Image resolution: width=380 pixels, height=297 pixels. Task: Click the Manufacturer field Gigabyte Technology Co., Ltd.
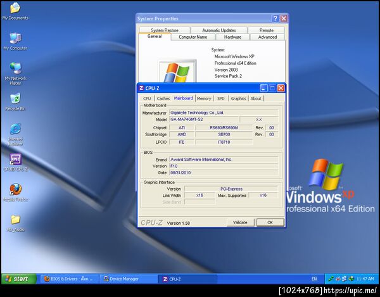pyautogui.click(x=224, y=113)
